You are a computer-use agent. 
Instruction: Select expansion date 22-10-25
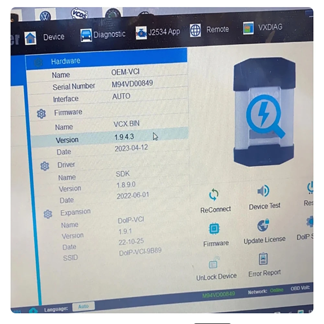[131, 242]
